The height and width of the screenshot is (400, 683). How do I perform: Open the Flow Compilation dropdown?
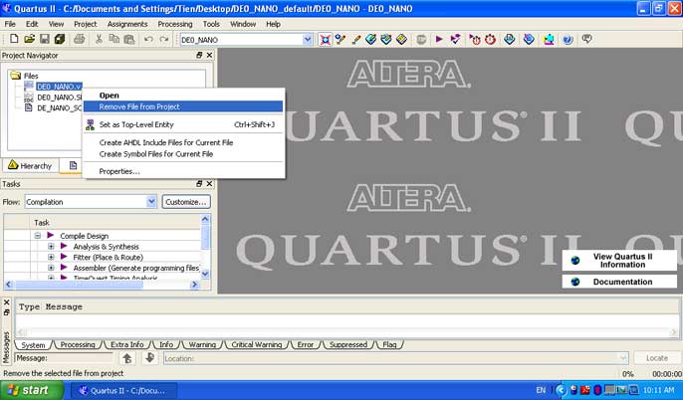151,202
